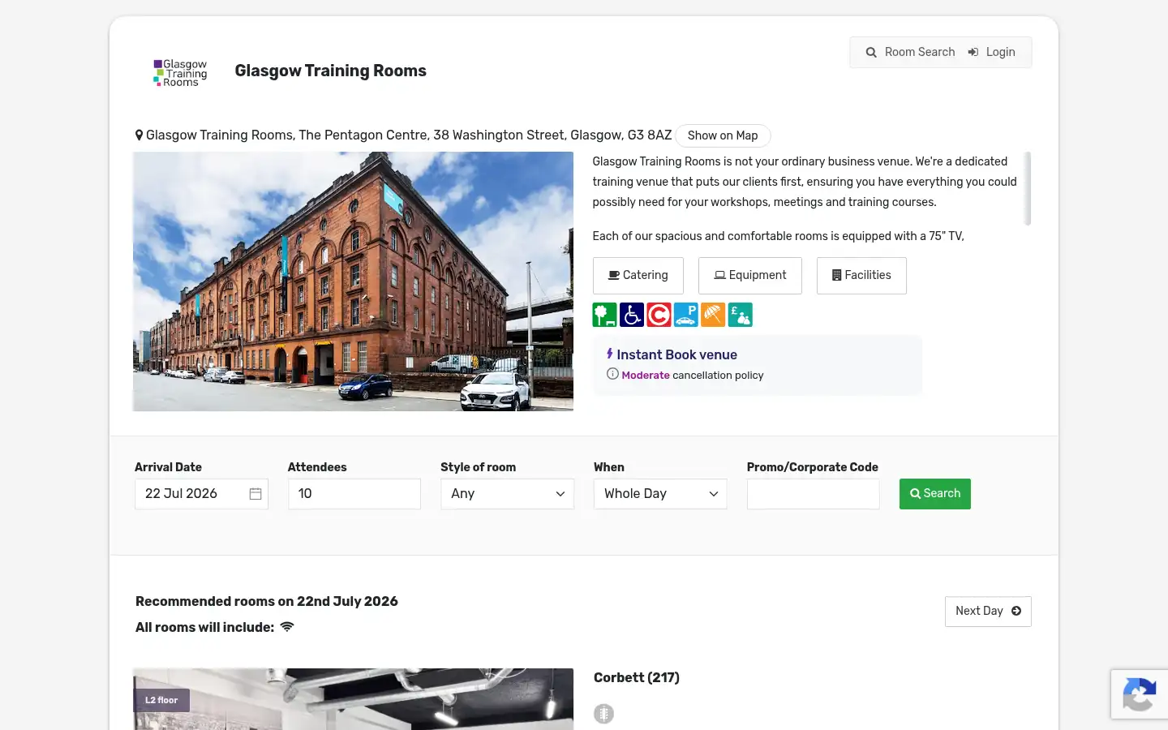Click the green Search button

click(935, 494)
